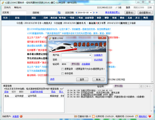Click the 注册用户 link

click(98, 55)
